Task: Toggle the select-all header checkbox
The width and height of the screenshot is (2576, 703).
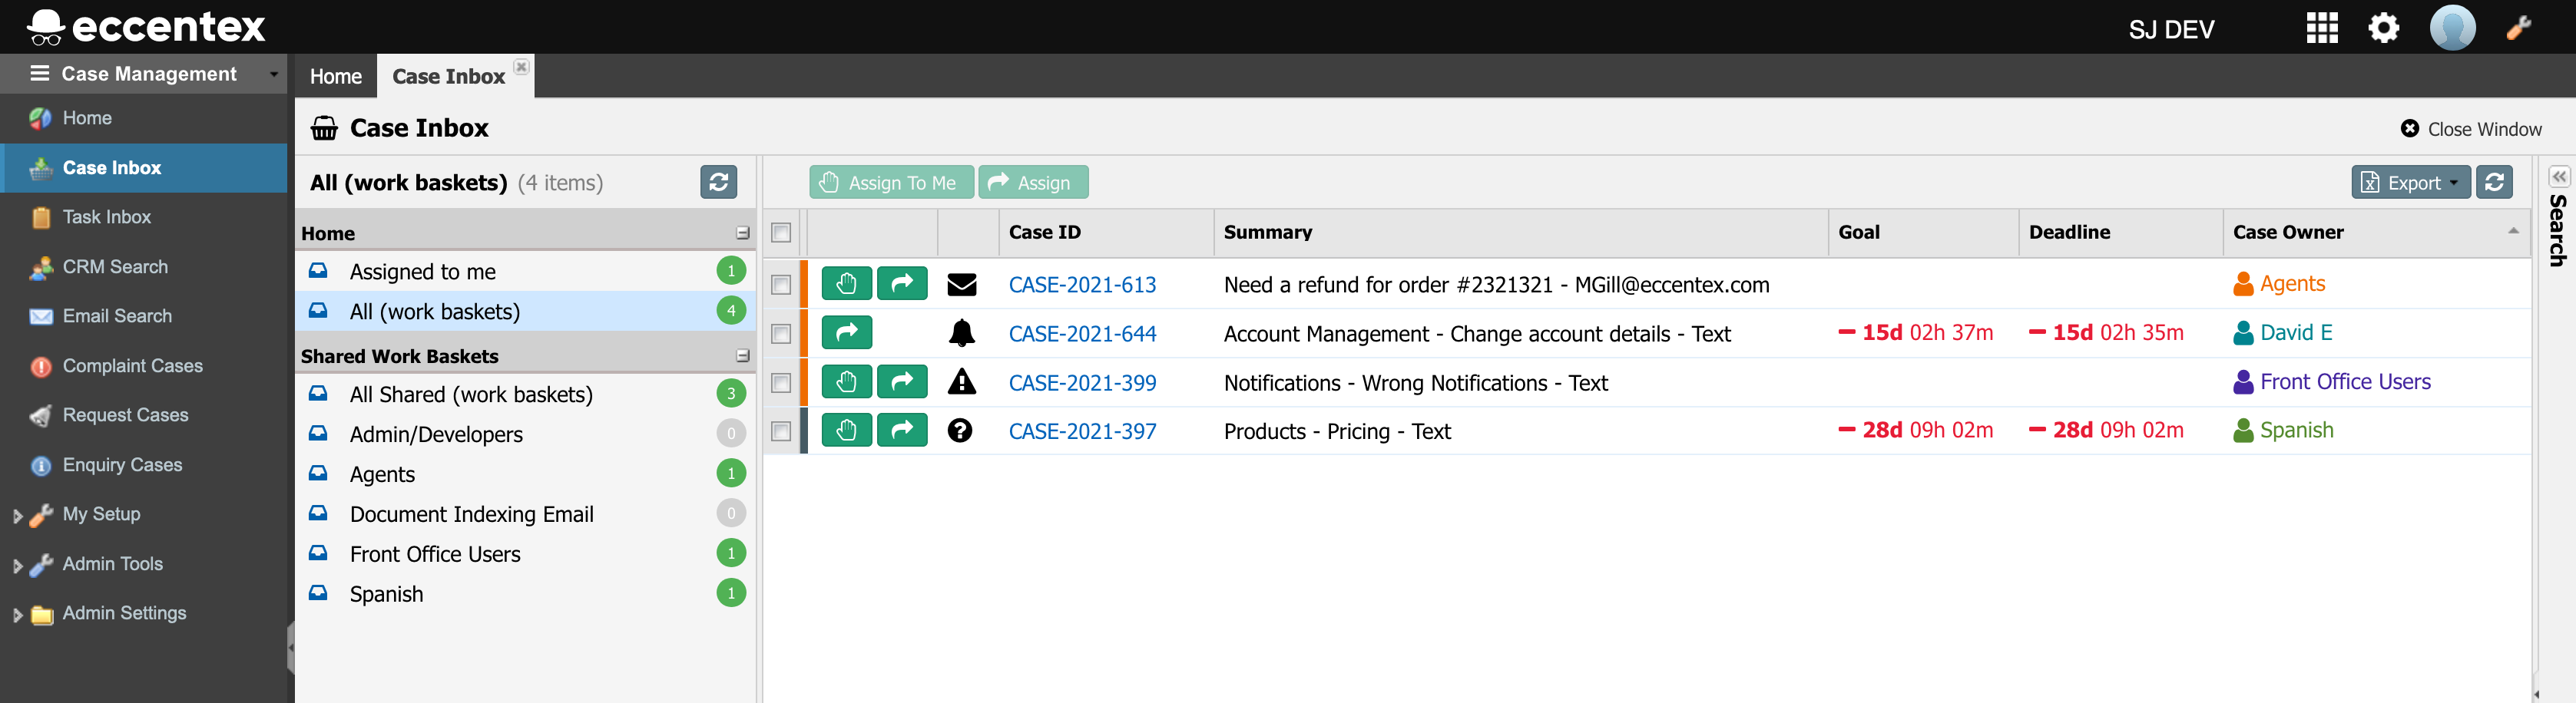Action: [781, 233]
